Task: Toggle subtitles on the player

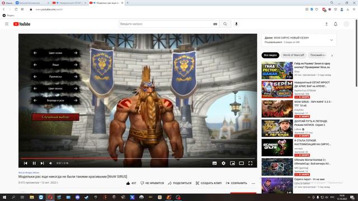Action: click(215, 163)
